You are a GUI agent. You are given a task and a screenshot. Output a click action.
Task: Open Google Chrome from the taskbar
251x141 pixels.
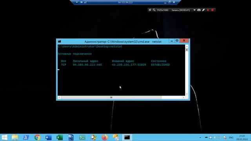click(x=37, y=137)
